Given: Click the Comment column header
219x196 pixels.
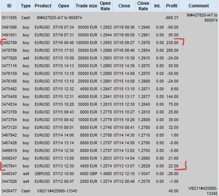Looking at the screenshot, I should [x=198, y=6].
